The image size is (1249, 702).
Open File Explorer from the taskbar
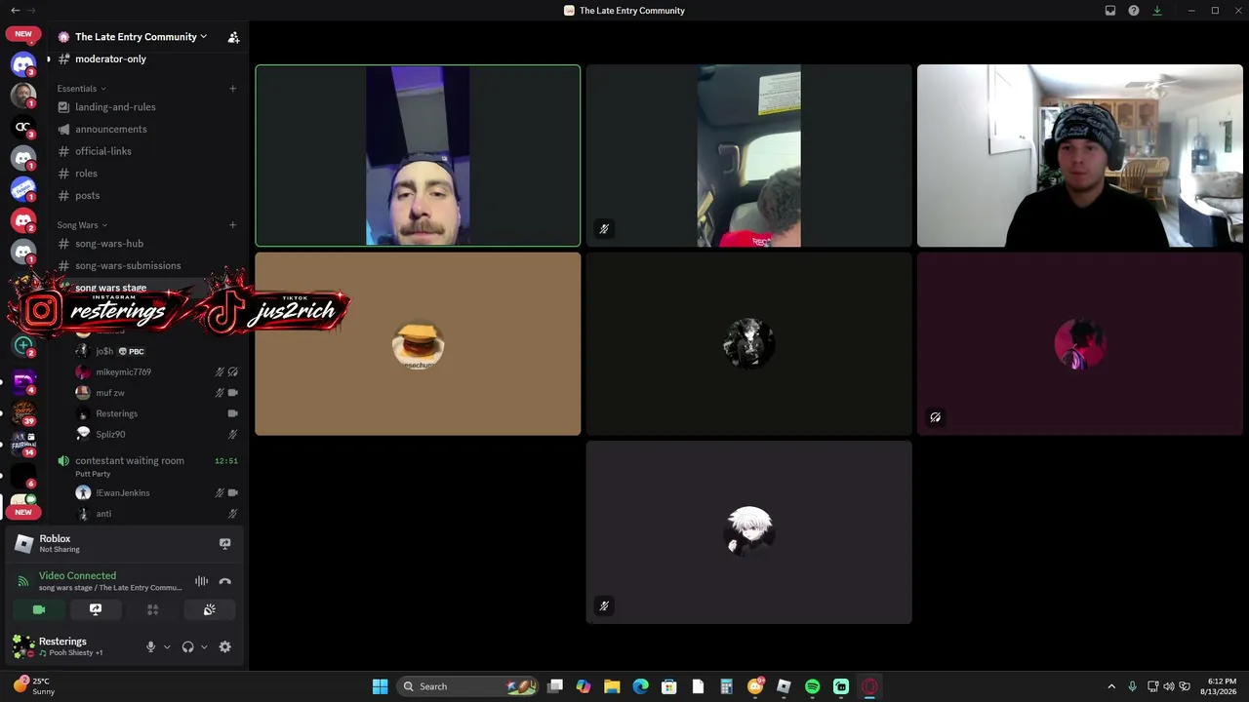pyautogui.click(x=612, y=686)
